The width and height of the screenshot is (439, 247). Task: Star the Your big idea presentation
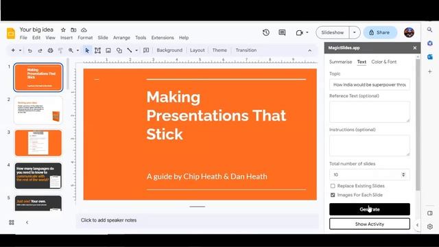[x=63, y=30]
